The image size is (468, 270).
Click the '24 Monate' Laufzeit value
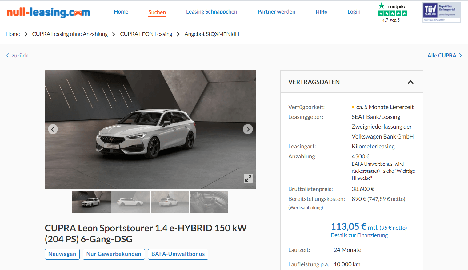click(347, 250)
